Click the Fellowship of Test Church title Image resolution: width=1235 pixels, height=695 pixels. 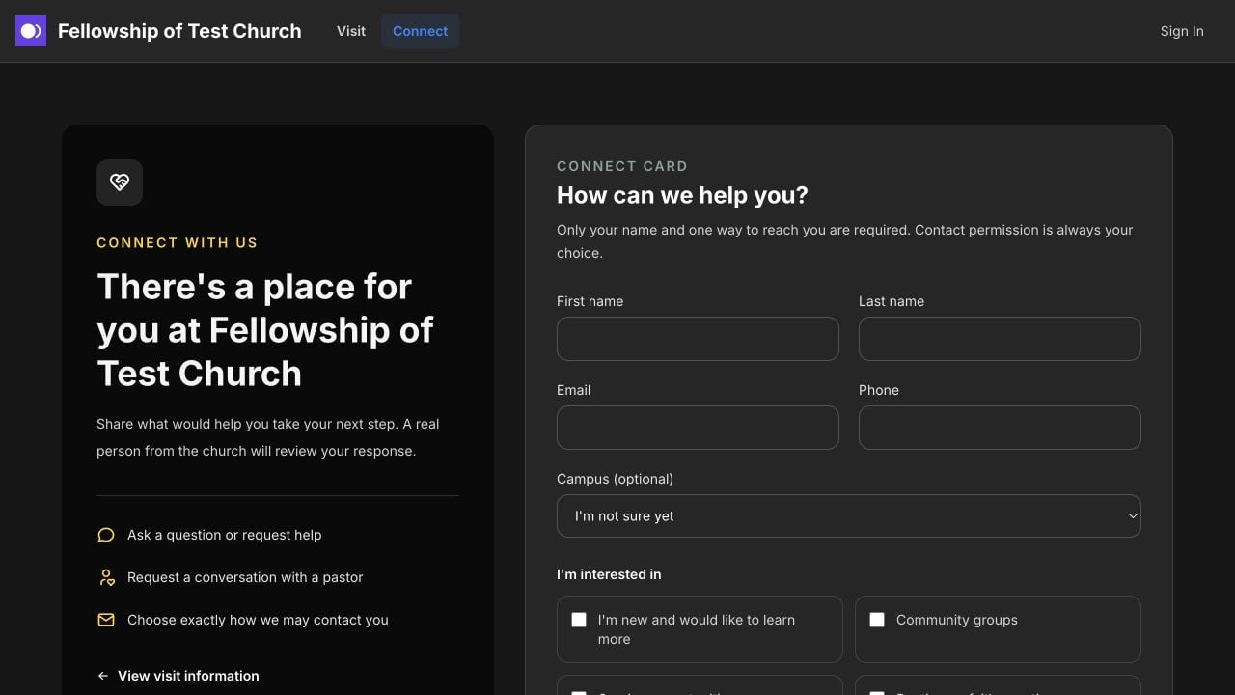(x=179, y=31)
